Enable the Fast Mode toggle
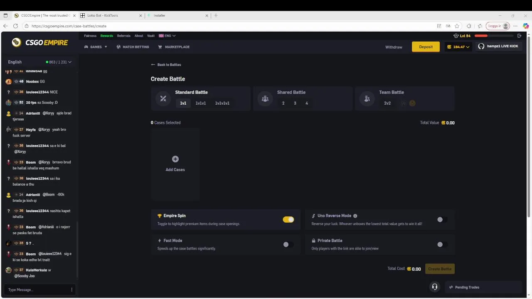532x299 pixels. coord(288,245)
